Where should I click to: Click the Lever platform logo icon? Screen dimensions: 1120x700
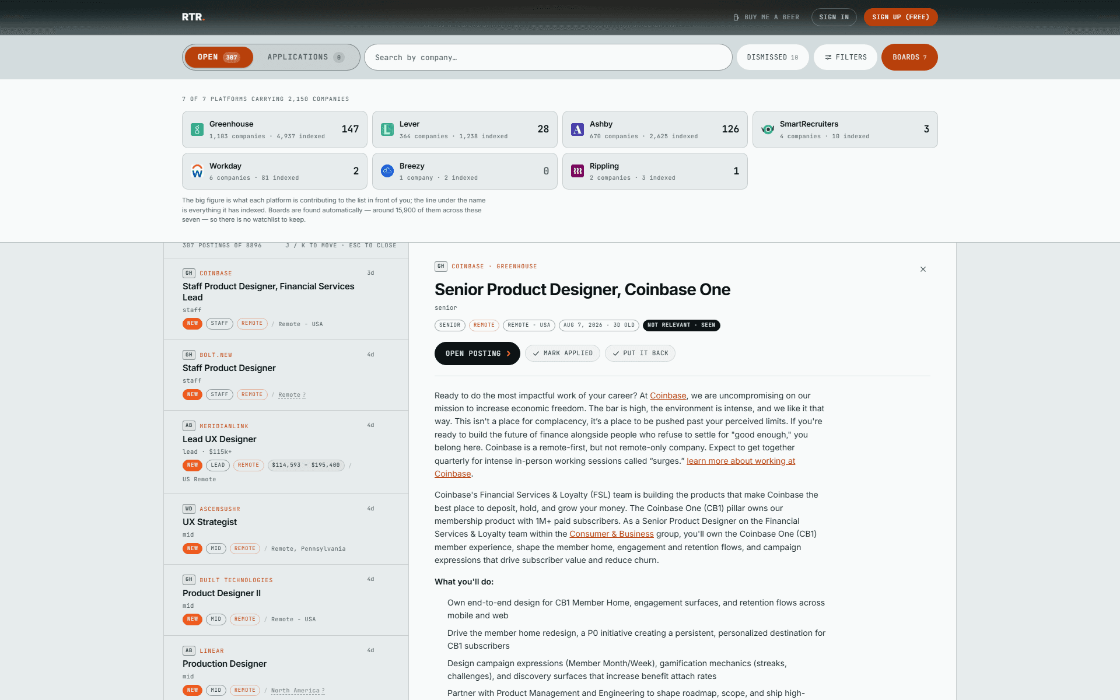[387, 129]
